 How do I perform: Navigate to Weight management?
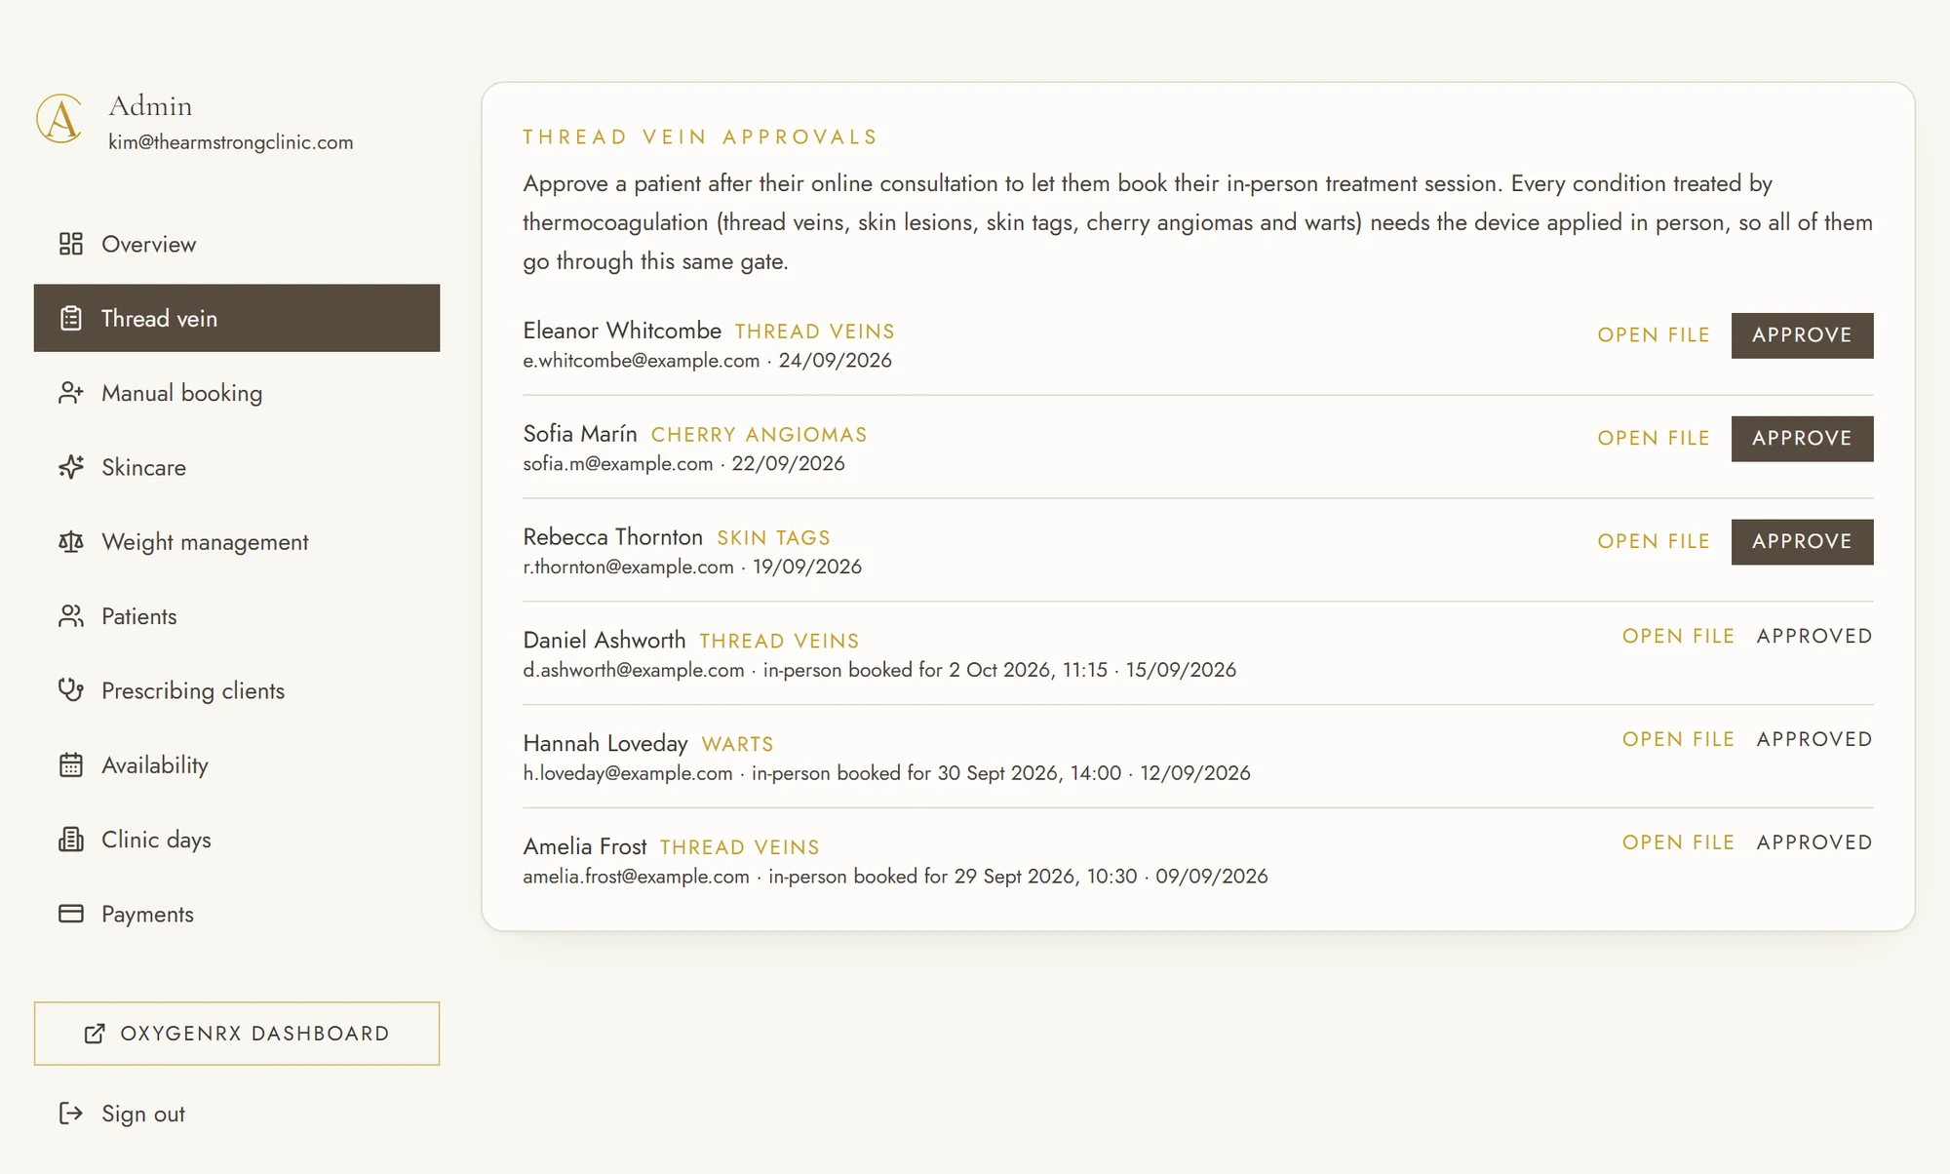pos(237,541)
